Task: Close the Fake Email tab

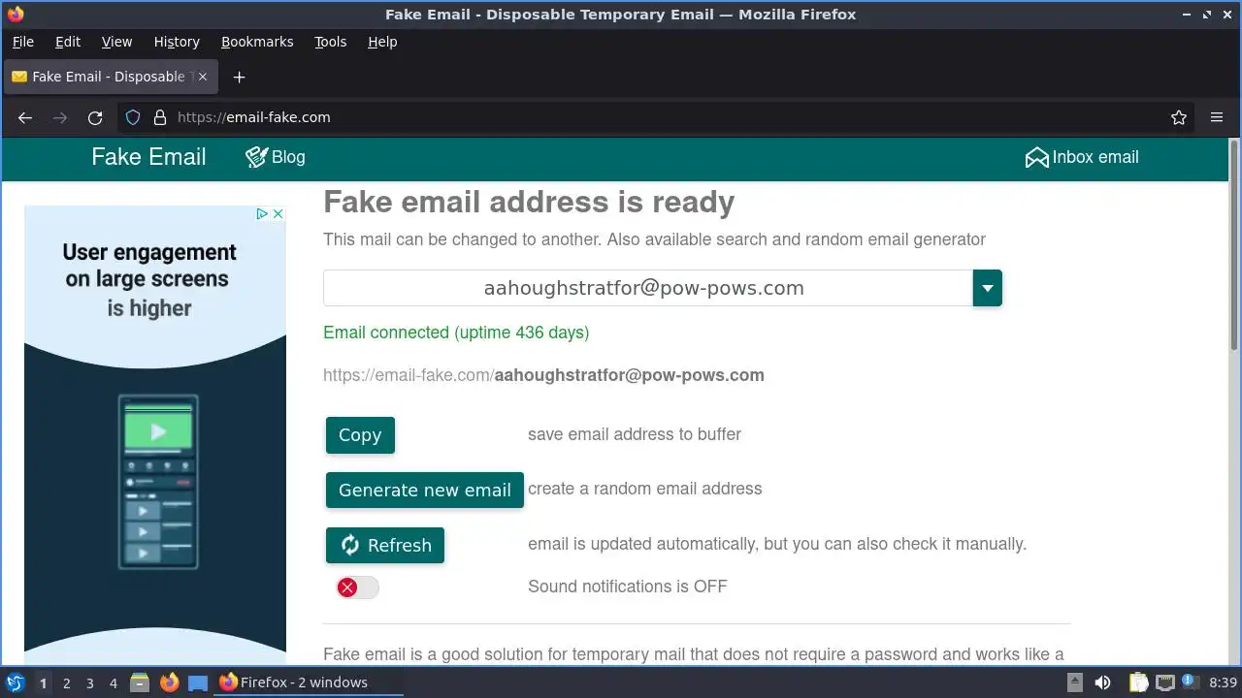Action: click(x=202, y=77)
